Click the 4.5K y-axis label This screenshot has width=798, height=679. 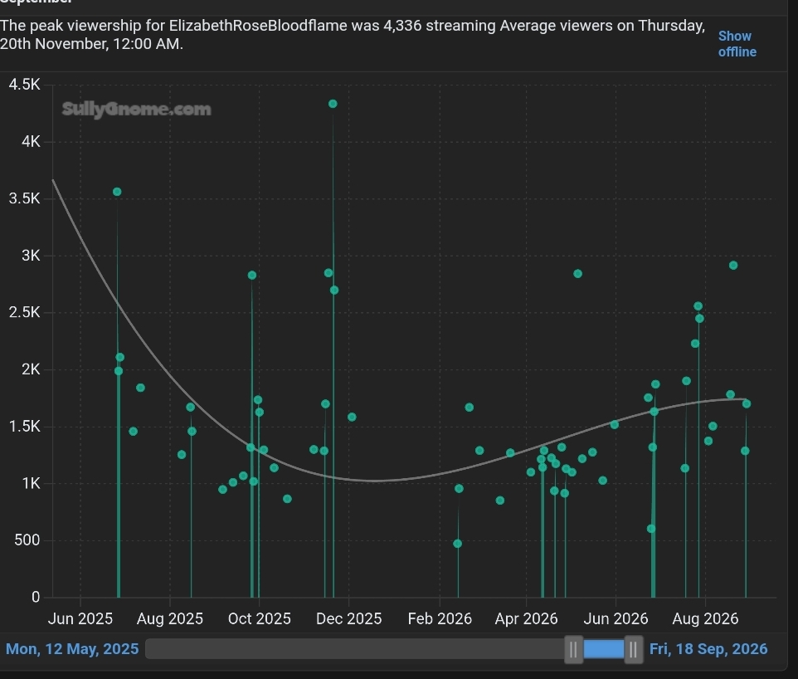click(x=24, y=85)
